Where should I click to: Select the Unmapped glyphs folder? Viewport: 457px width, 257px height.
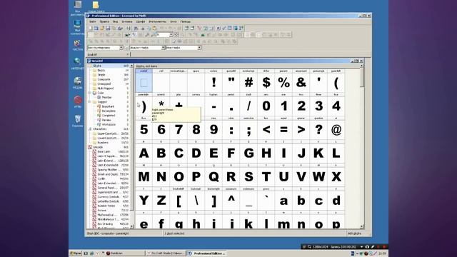click(104, 84)
